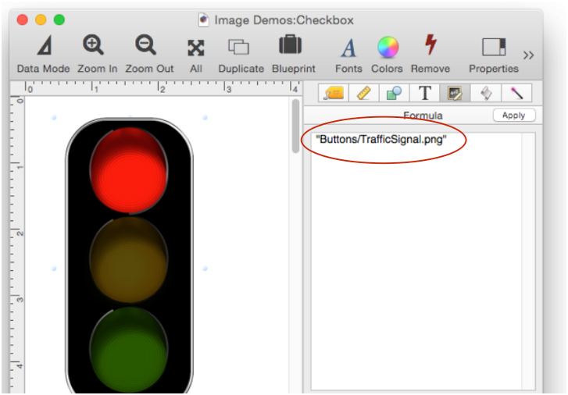
Task: Maximize the window with green button
Action: (x=59, y=20)
